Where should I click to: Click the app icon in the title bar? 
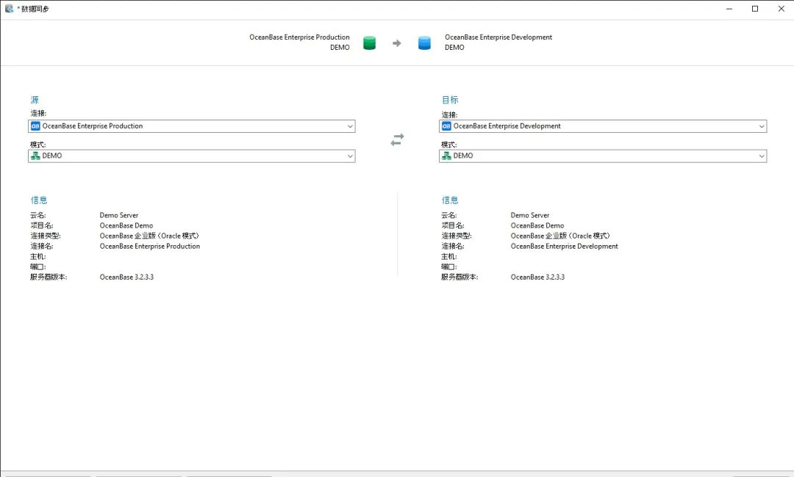9,9
